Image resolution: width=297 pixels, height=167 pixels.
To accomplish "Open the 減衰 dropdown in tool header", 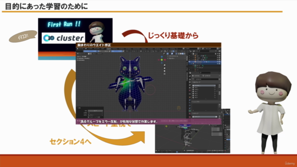I will point(141,51).
